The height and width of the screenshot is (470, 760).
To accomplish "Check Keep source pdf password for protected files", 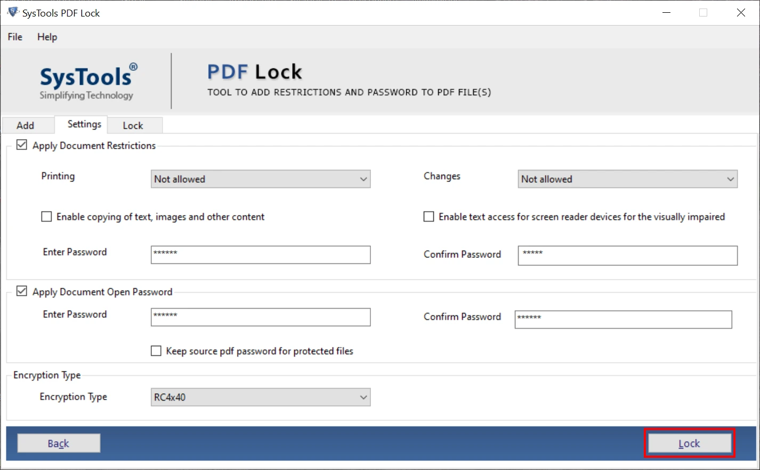I will click(156, 351).
